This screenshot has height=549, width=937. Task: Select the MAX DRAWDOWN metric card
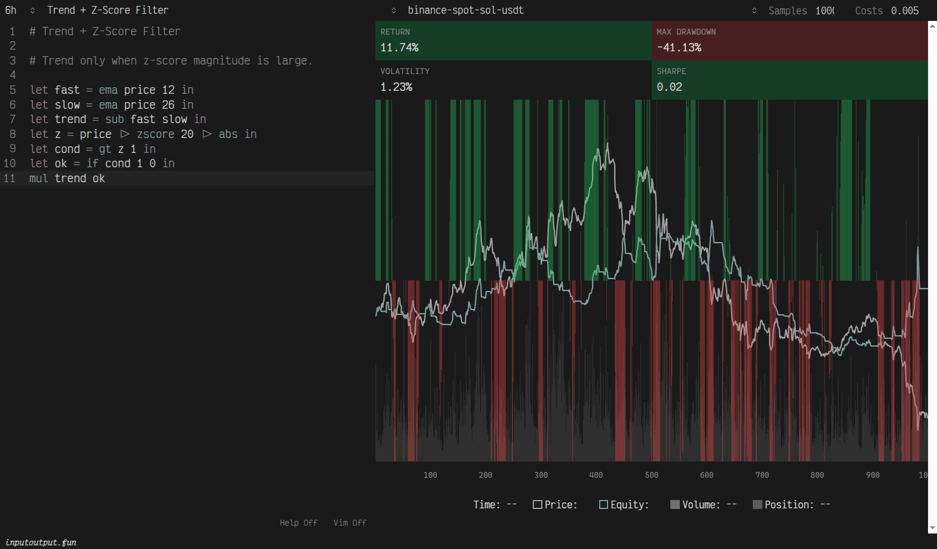789,41
